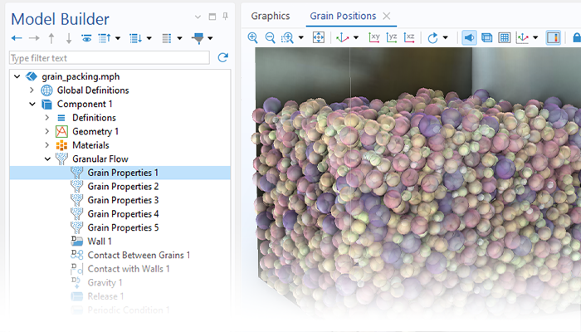
Task: Click the Zoom Out icon
Action: point(269,37)
